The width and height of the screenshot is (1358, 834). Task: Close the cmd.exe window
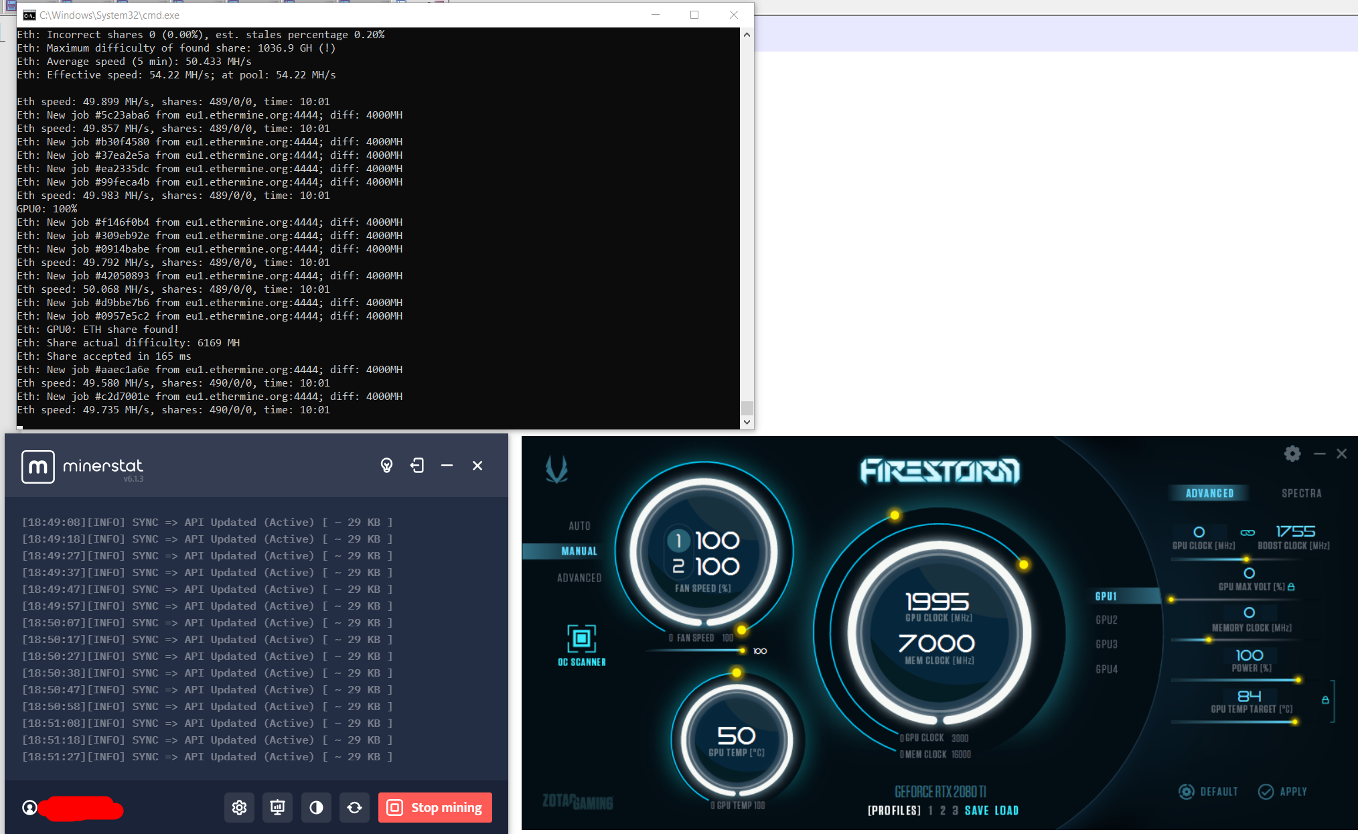coord(734,15)
